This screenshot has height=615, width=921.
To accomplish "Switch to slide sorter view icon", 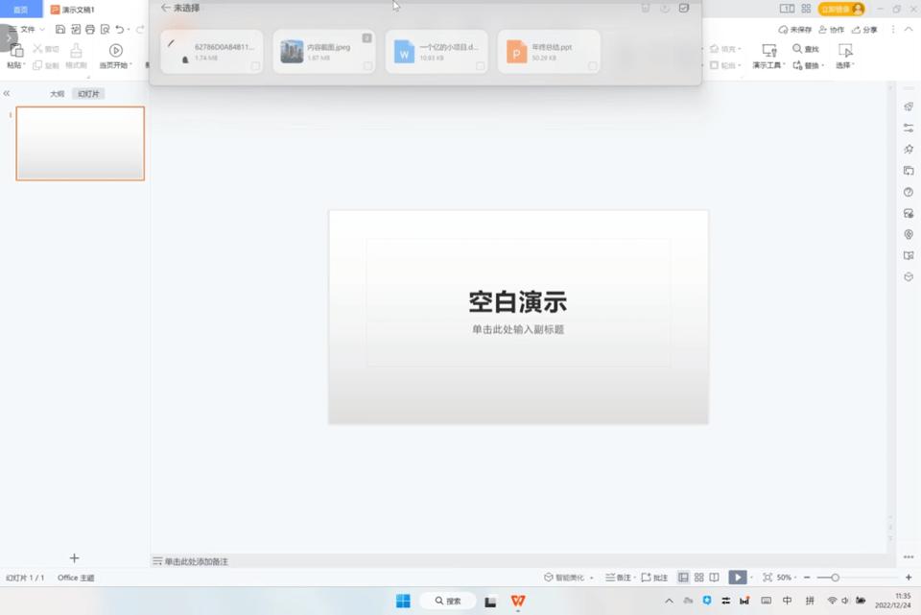I will click(699, 577).
